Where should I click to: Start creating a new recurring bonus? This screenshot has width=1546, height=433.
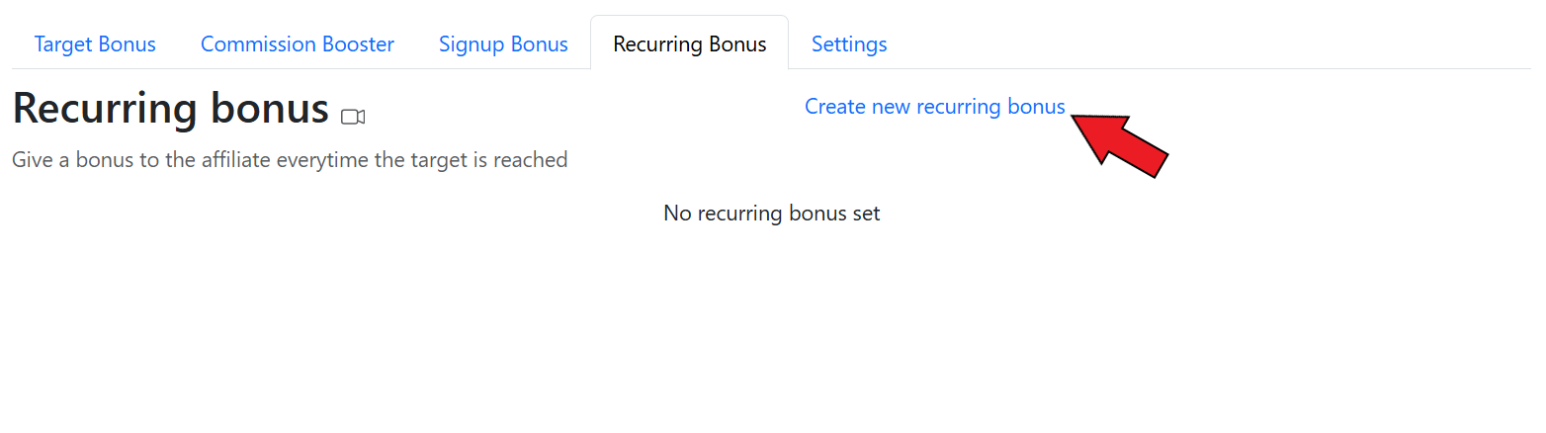(934, 107)
